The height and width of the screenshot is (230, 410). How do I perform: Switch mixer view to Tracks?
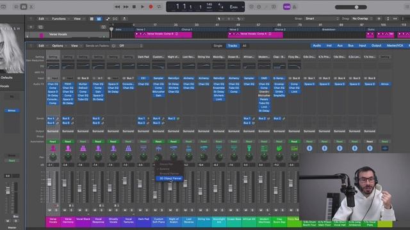point(232,45)
